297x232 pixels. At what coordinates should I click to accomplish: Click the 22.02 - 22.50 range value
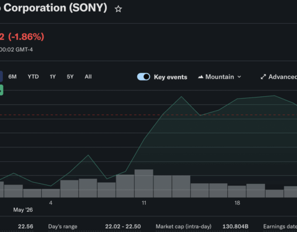[x=123, y=226]
